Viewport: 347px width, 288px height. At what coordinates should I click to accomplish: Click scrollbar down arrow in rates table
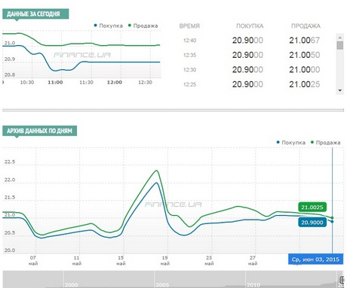(340, 90)
